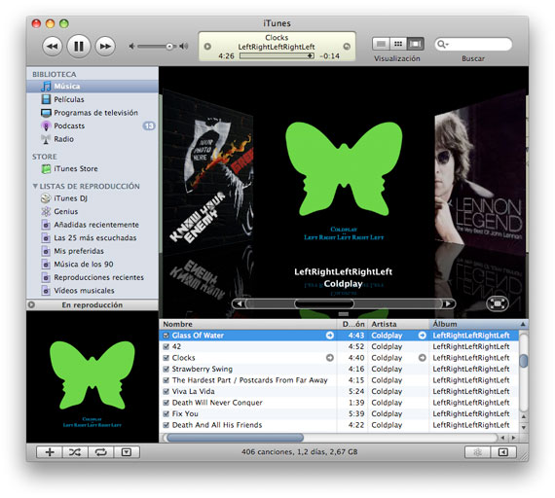Select Música in the library sidebar
Screen dimensions: 555x498
point(92,87)
